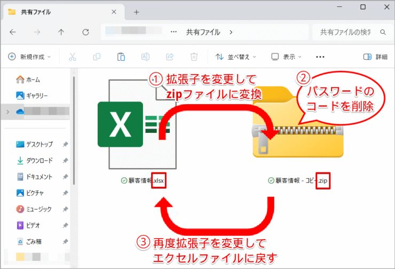Click the pin icon beside ピクチャ

pyautogui.click(x=65, y=193)
